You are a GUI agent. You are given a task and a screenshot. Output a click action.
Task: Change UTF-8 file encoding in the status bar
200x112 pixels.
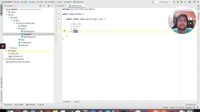[x=181, y=108]
